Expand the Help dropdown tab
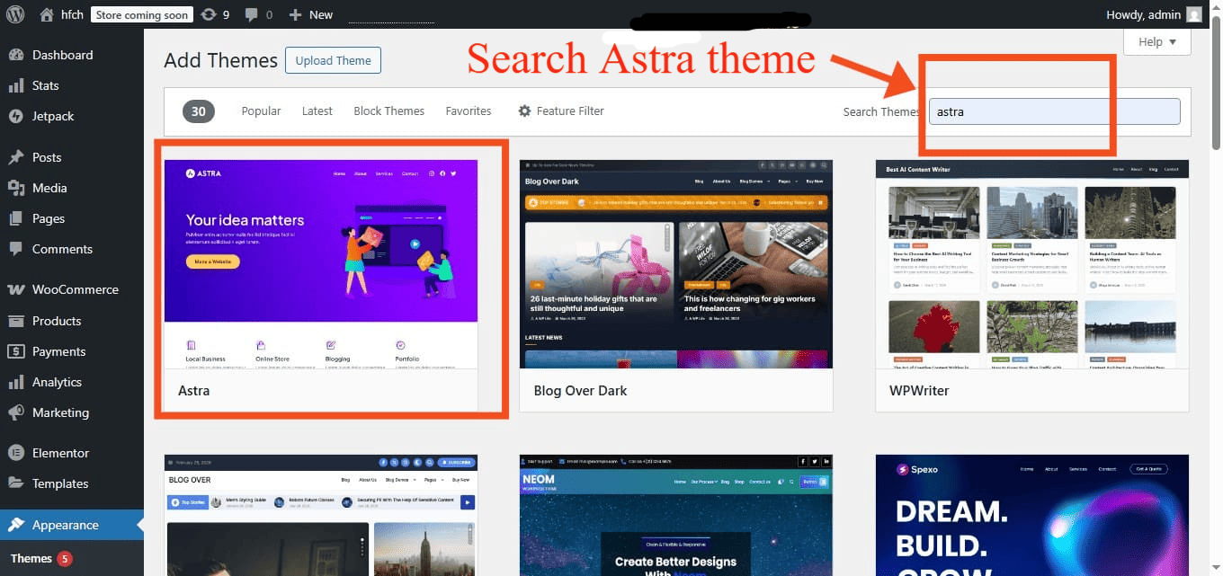Screen dimensions: 1223x576 [x=1157, y=41]
